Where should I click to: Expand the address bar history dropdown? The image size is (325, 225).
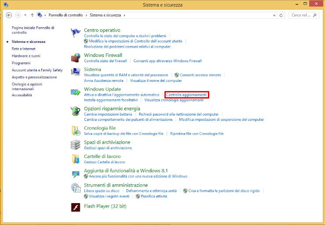point(274,15)
